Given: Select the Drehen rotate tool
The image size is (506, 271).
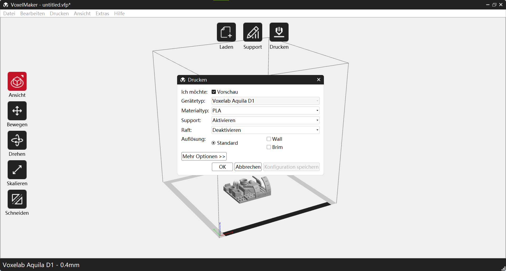Looking at the screenshot, I should click(17, 140).
